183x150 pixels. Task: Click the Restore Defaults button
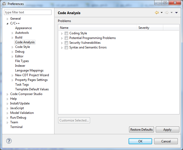click(141, 129)
